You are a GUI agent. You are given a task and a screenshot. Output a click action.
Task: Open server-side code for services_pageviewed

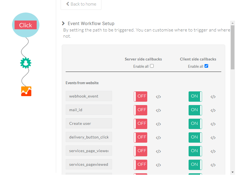[158, 165]
